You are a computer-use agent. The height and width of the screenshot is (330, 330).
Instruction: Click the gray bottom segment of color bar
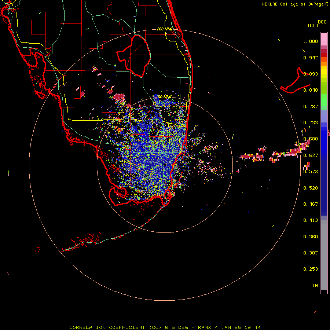click(324, 255)
